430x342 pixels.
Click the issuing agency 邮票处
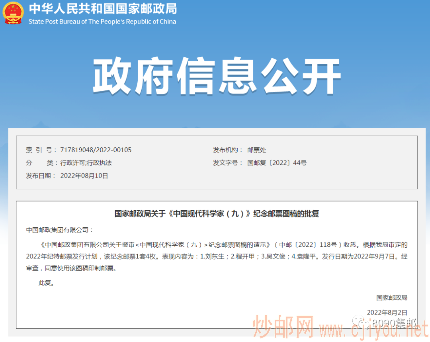(x=256, y=150)
